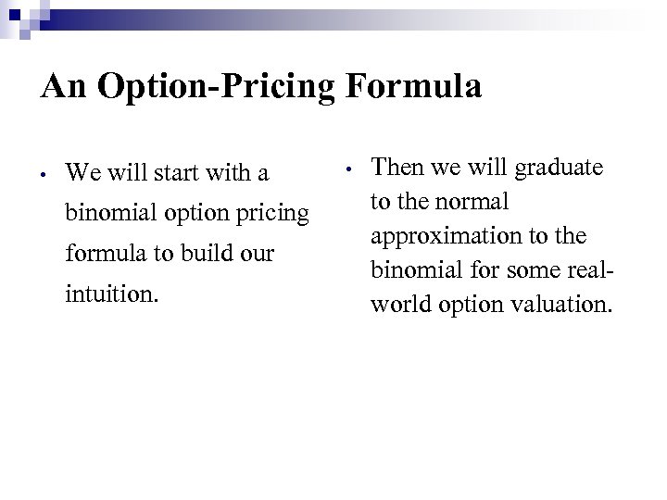Click the line "approximation to the"

[x=478, y=235]
